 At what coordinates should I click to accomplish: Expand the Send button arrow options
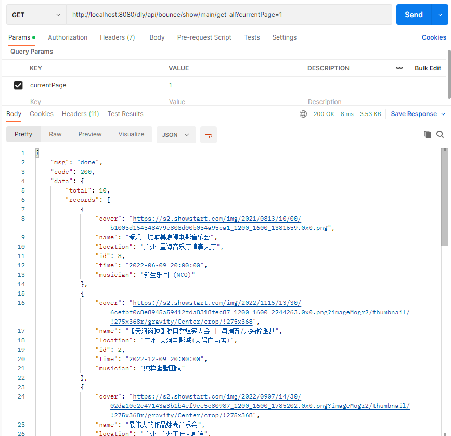[x=440, y=15]
